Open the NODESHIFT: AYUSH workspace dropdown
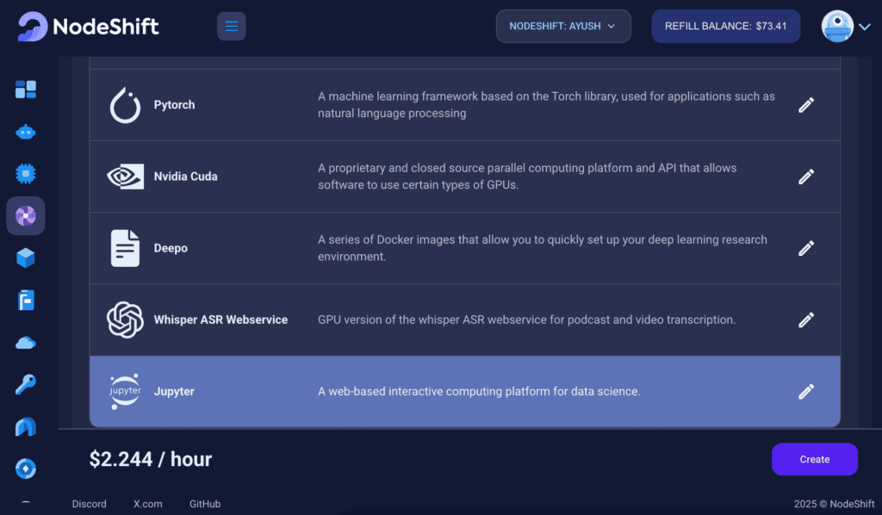The width and height of the screenshot is (882, 515). click(x=563, y=27)
